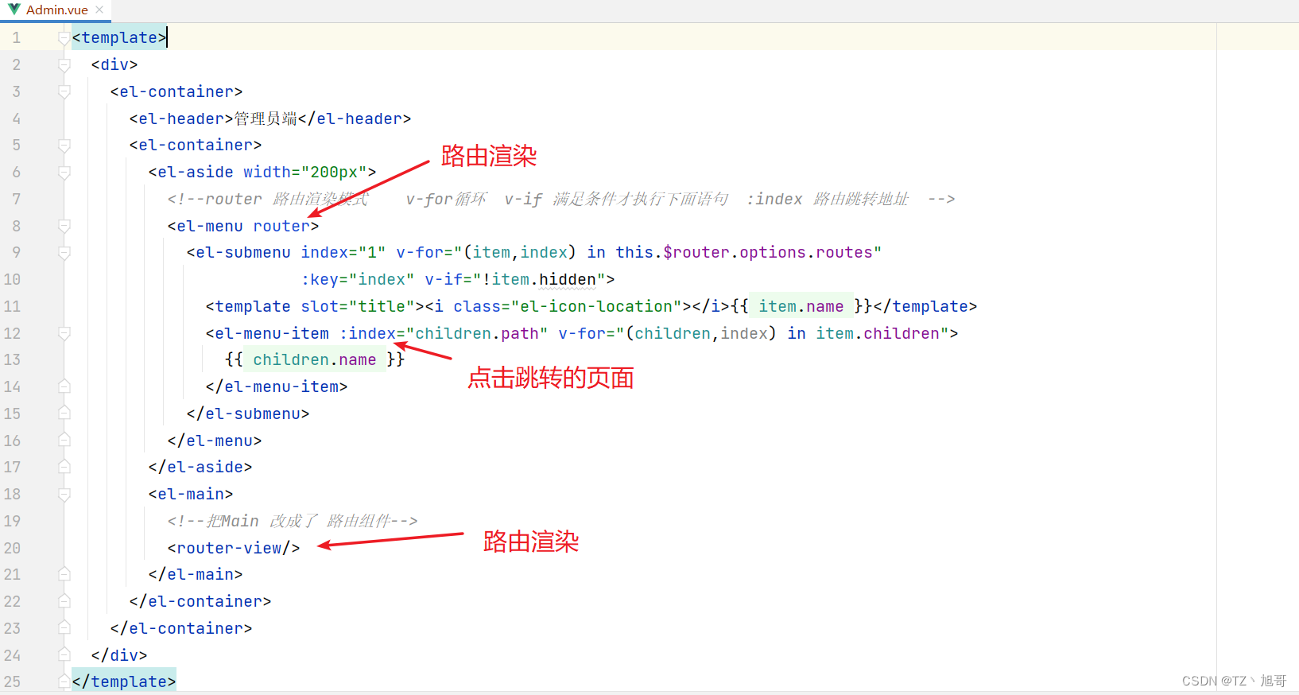Screen dimensions: 1299x695
Task: Click the closing </template> tag on line 25
Action: click(x=124, y=681)
